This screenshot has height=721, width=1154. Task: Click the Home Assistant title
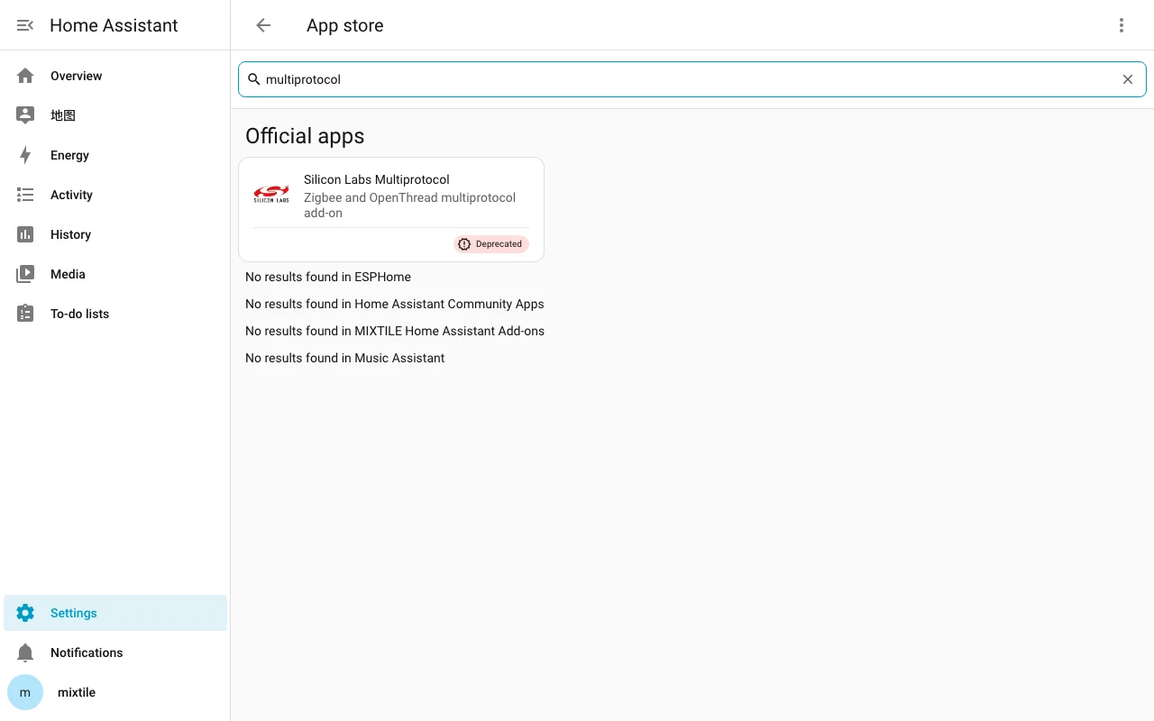tap(114, 25)
